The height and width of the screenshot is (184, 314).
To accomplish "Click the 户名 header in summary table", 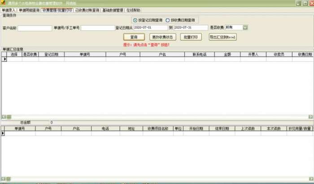I will [162, 54].
